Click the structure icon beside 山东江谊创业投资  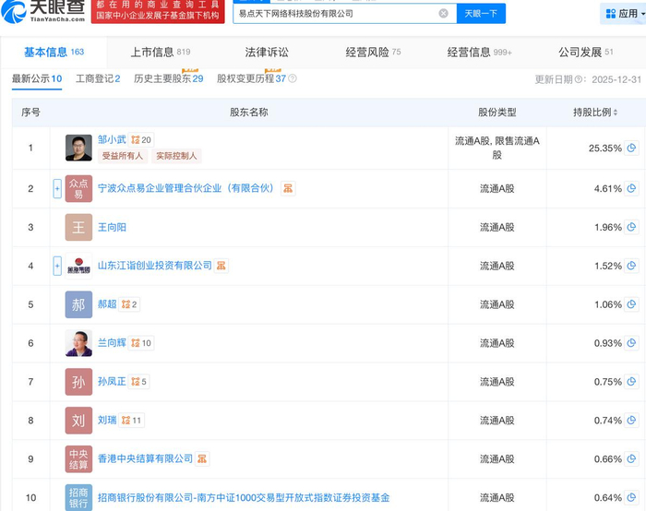(x=221, y=266)
